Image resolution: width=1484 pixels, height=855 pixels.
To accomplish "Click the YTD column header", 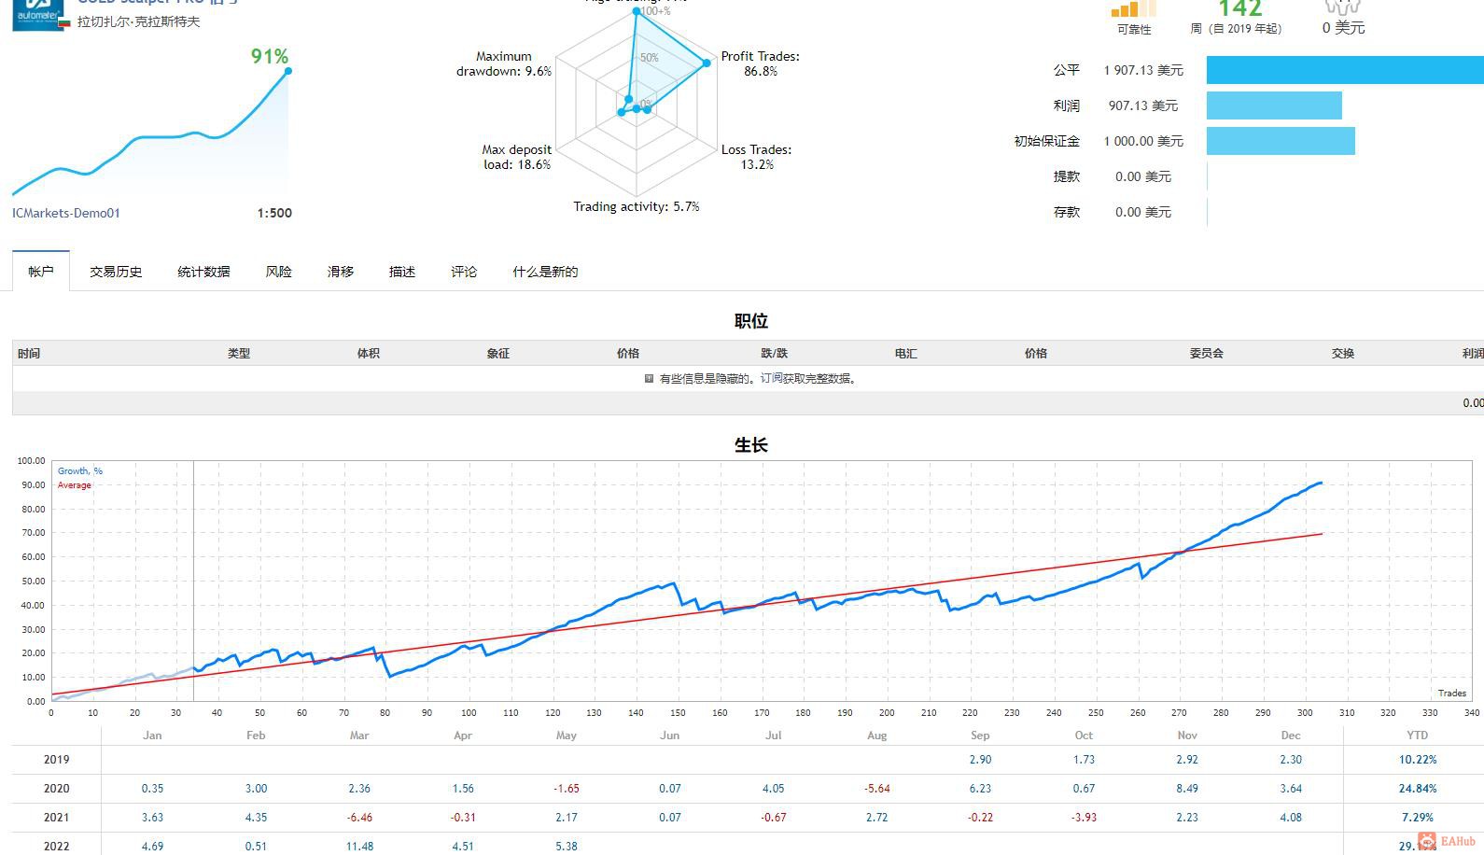I will (x=1418, y=736).
